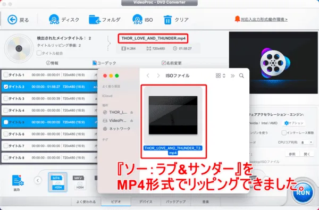Search in the Finder window
Image resolution: width=319 pixels, height=210 pixels.
(x=241, y=75)
